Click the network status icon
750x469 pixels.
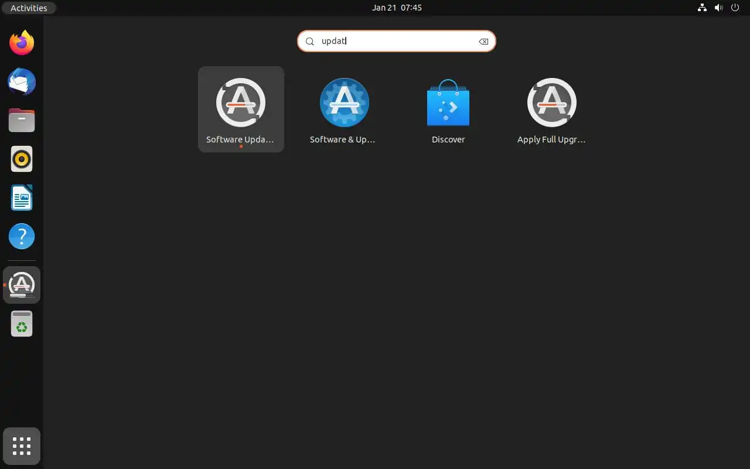(x=702, y=8)
